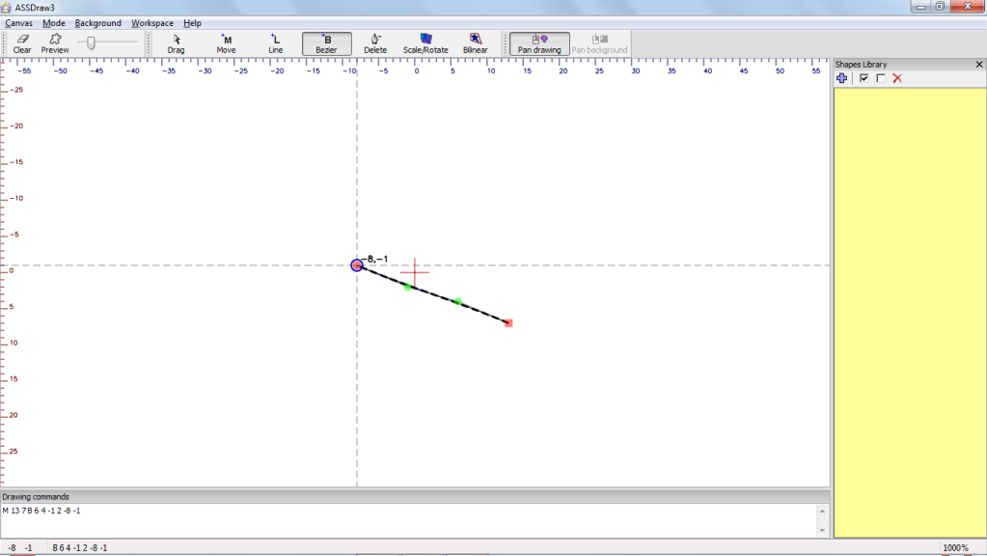Screen dimensions: 987x556
Task: Select the Delete point tool
Action: coord(375,44)
